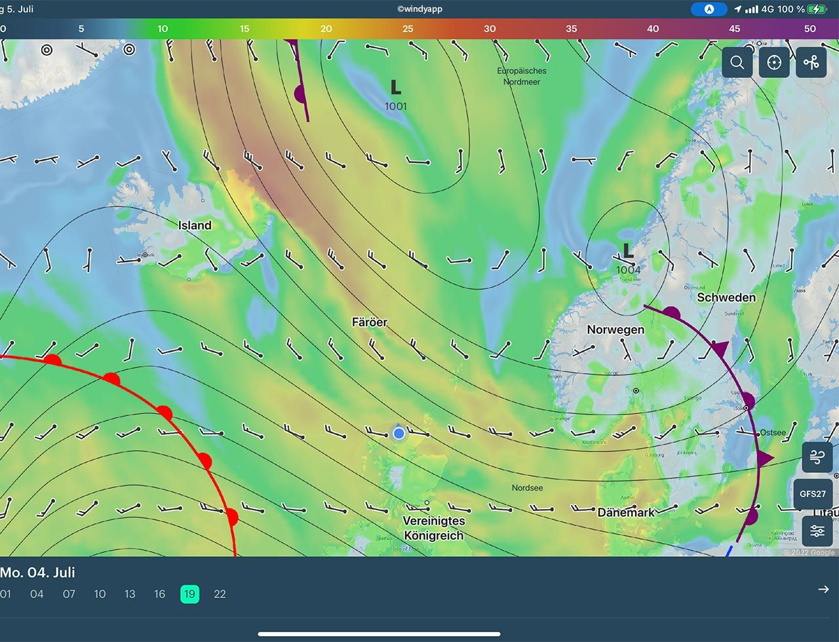Open the map search magnifier

click(x=737, y=63)
